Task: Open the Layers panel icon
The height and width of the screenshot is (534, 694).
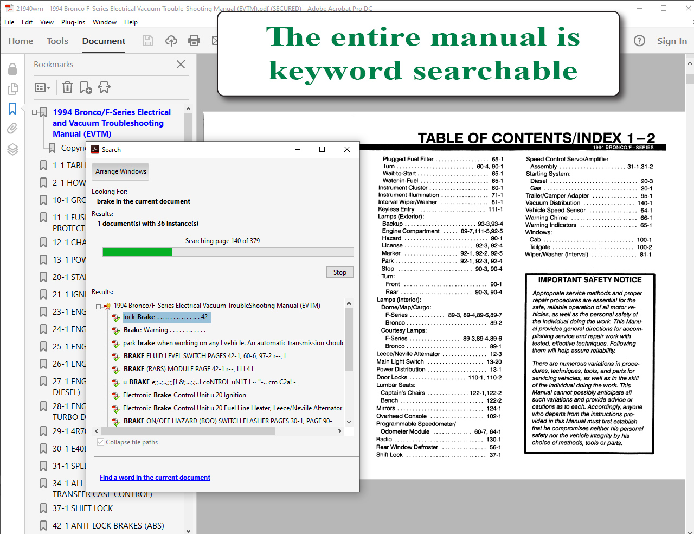Action: 12,149
